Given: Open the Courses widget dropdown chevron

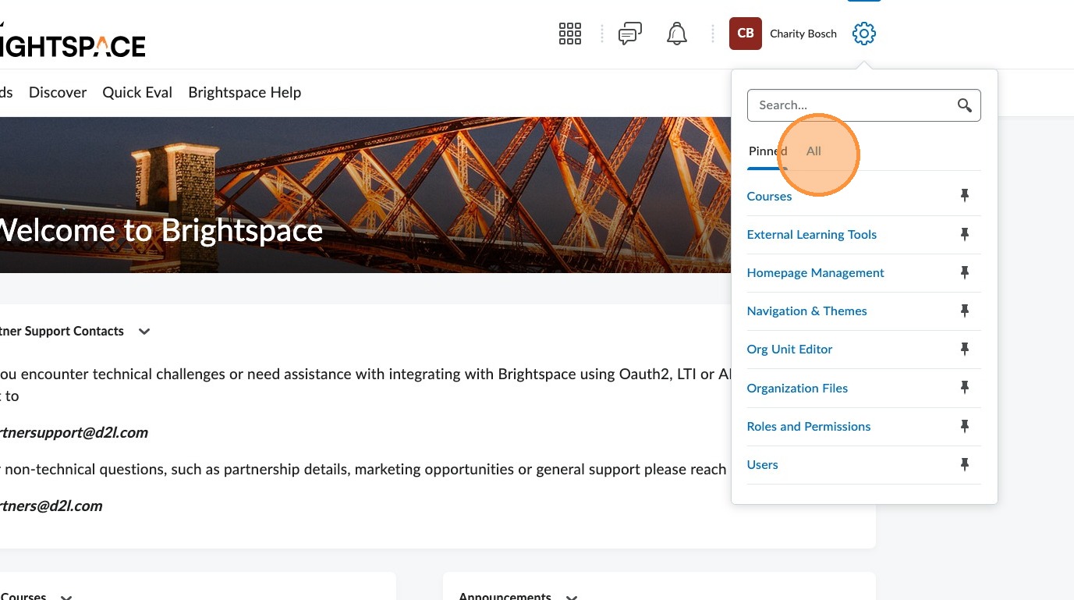Looking at the screenshot, I should coord(66,597).
